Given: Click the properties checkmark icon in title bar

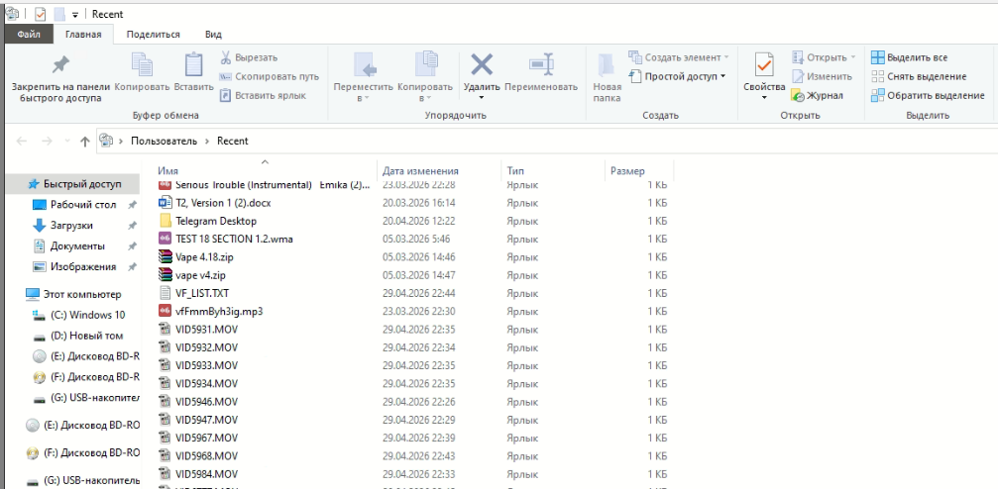Looking at the screenshot, I should click(x=40, y=14).
